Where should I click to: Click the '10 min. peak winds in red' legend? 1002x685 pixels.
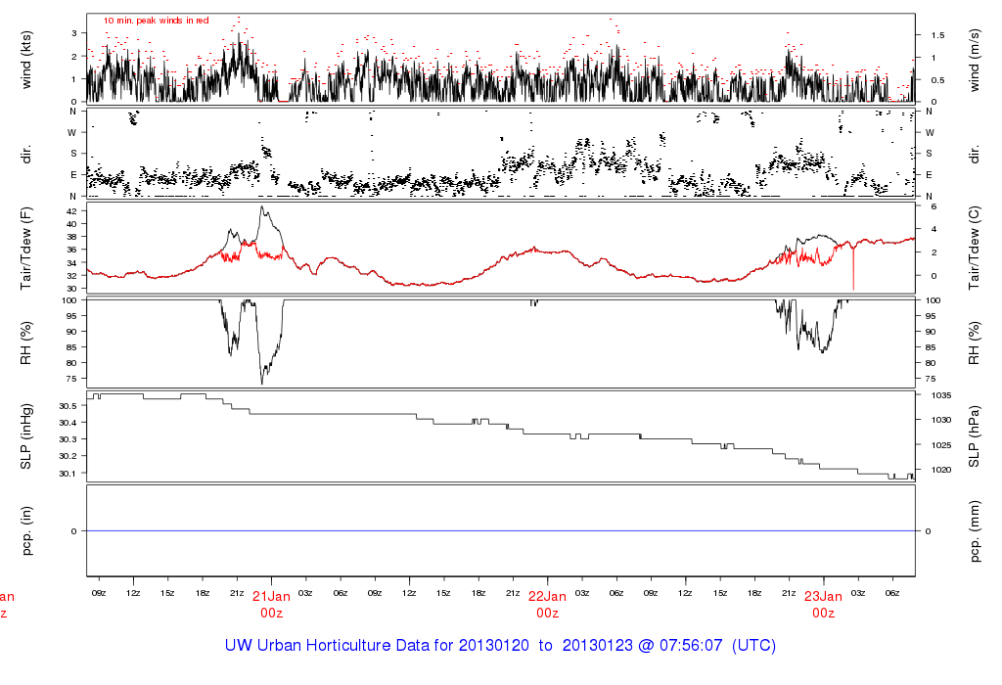pyautogui.click(x=156, y=21)
